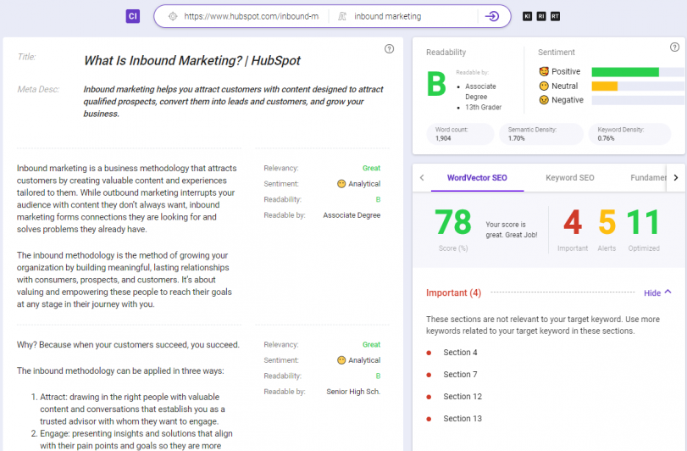Click Associate Degree value in first section

(x=352, y=215)
